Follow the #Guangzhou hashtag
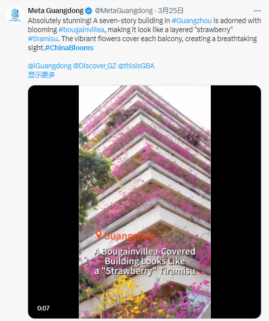This screenshot has height=321, width=269. point(192,21)
